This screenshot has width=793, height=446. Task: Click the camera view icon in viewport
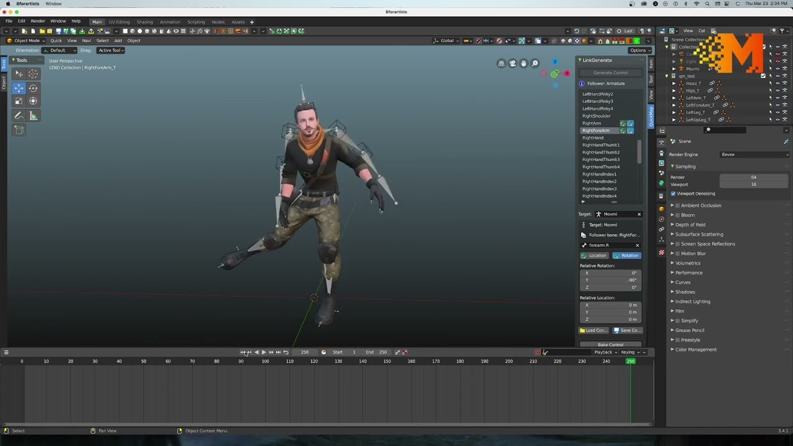tap(513, 63)
